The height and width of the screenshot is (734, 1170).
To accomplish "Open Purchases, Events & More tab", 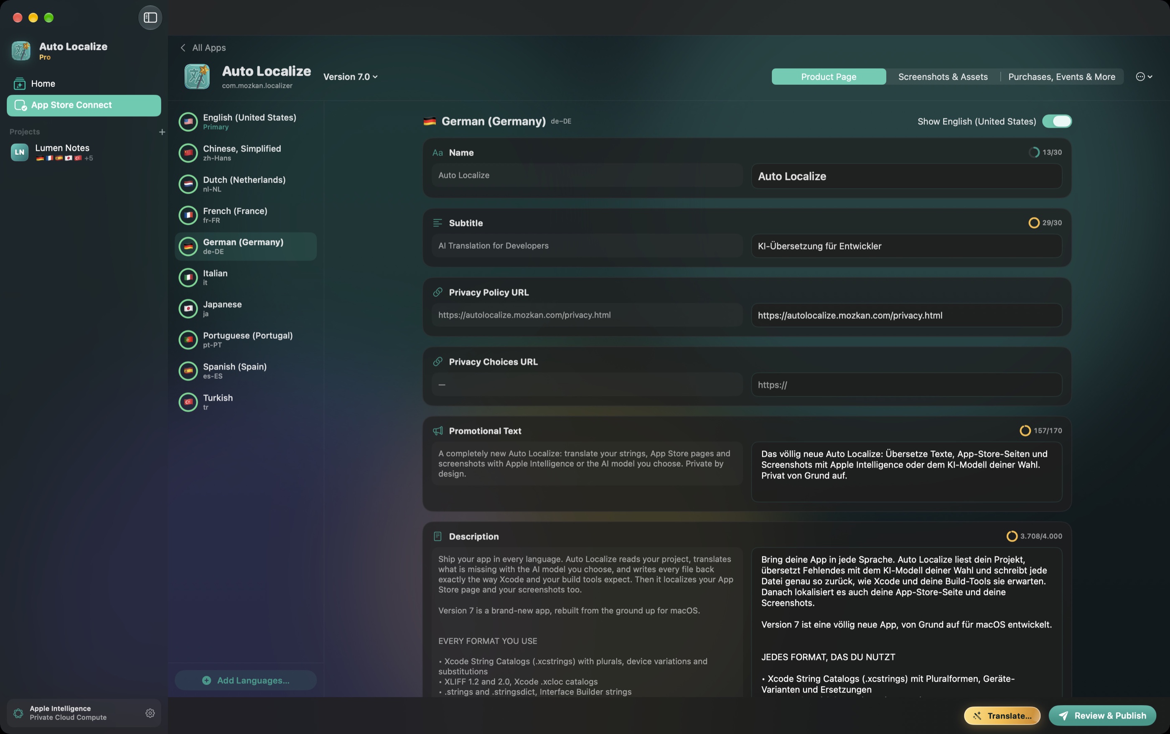I will pos(1061,76).
